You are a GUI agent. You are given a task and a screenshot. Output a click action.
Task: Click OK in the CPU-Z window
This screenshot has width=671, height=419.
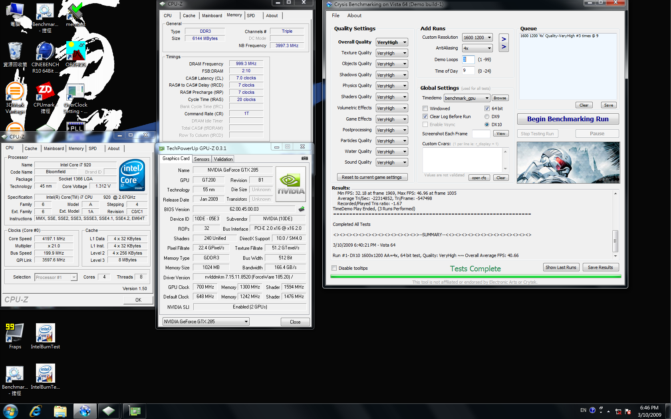[138, 300]
